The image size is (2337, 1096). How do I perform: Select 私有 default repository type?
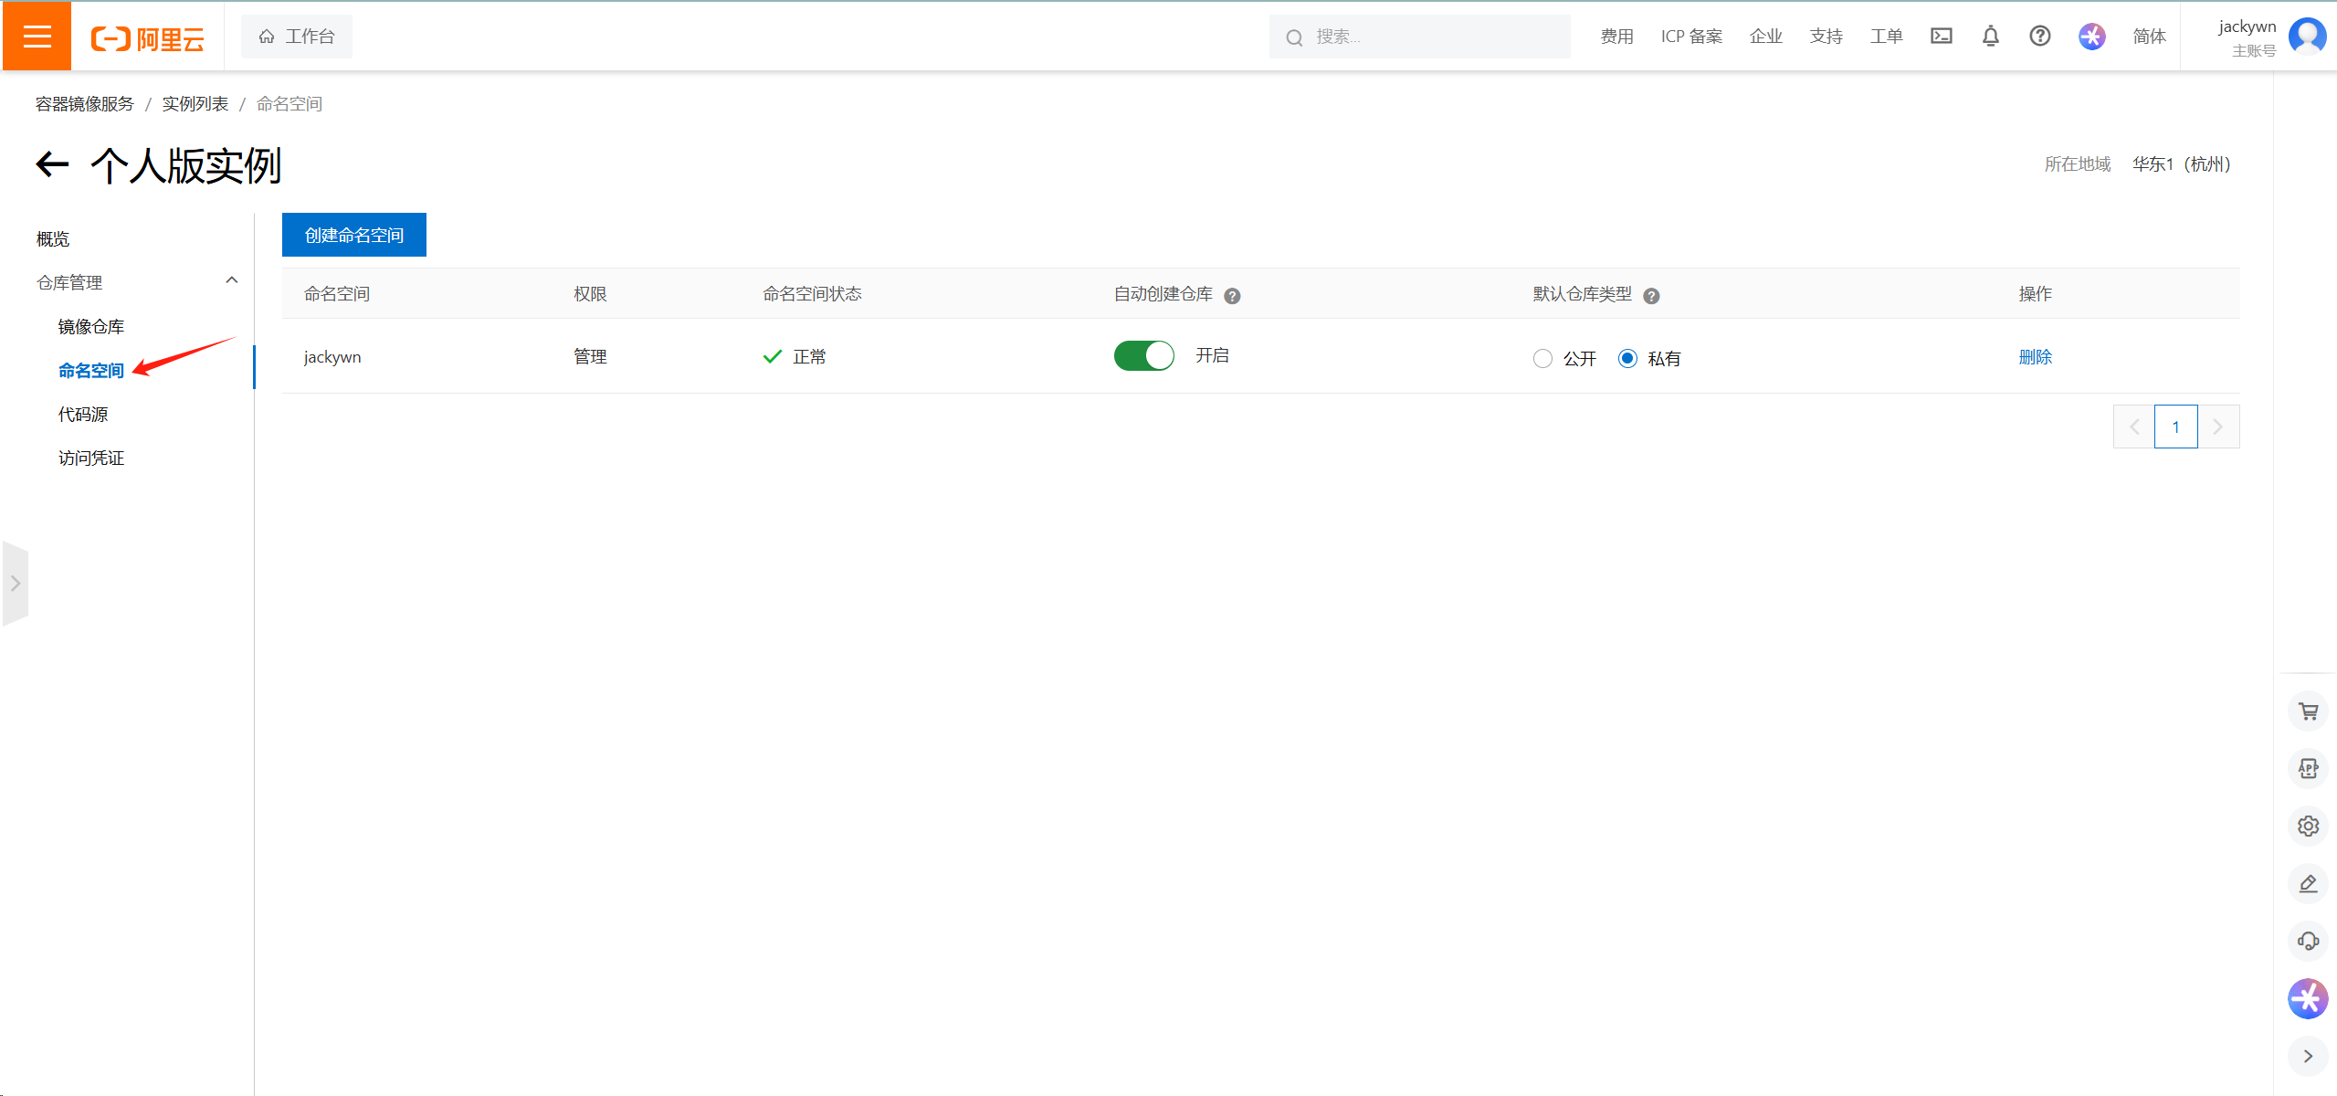(1627, 359)
